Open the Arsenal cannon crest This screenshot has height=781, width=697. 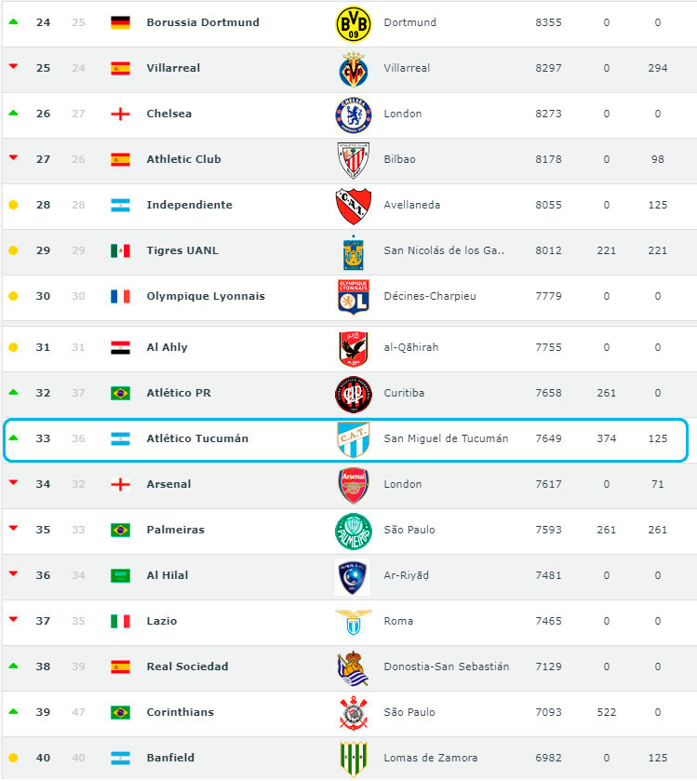point(354,486)
